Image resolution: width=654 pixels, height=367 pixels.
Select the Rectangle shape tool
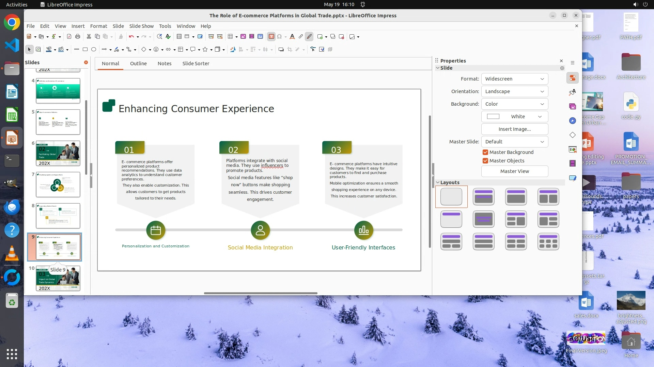(85, 50)
